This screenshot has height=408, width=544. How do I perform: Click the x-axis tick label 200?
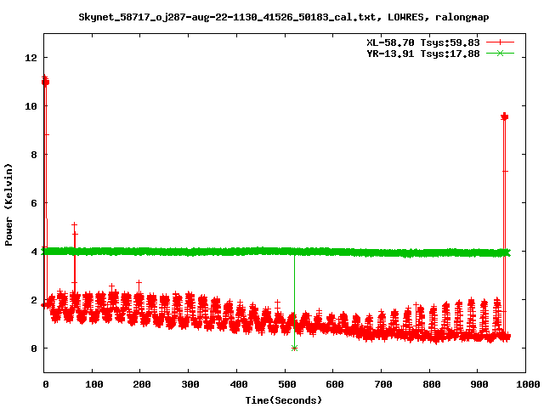[142, 384]
